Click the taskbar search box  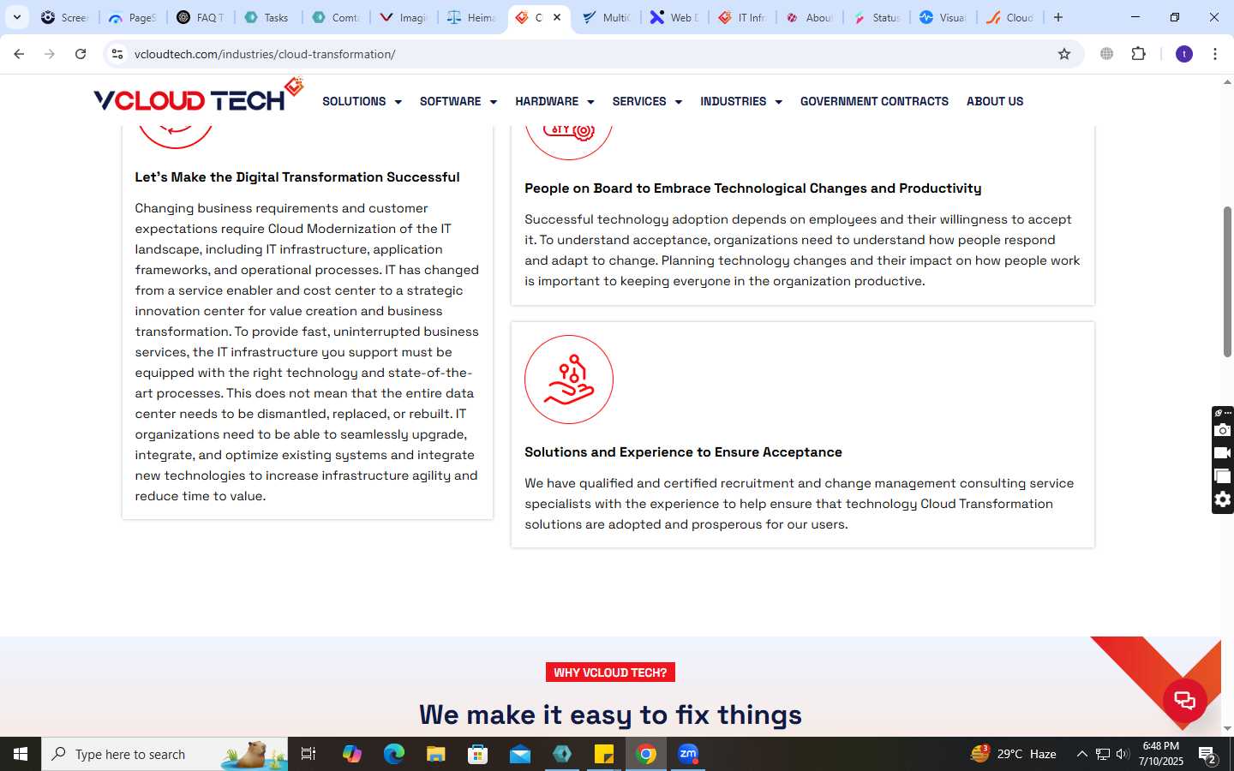pos(165,754)
